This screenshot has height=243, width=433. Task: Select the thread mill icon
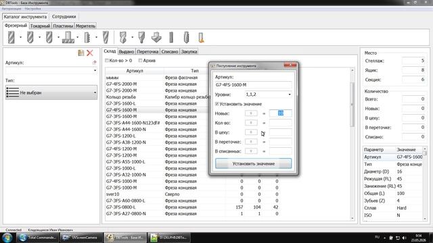coord(87,37)
